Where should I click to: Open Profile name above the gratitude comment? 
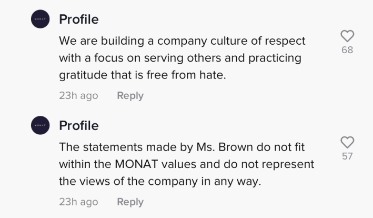pos(78,19)
